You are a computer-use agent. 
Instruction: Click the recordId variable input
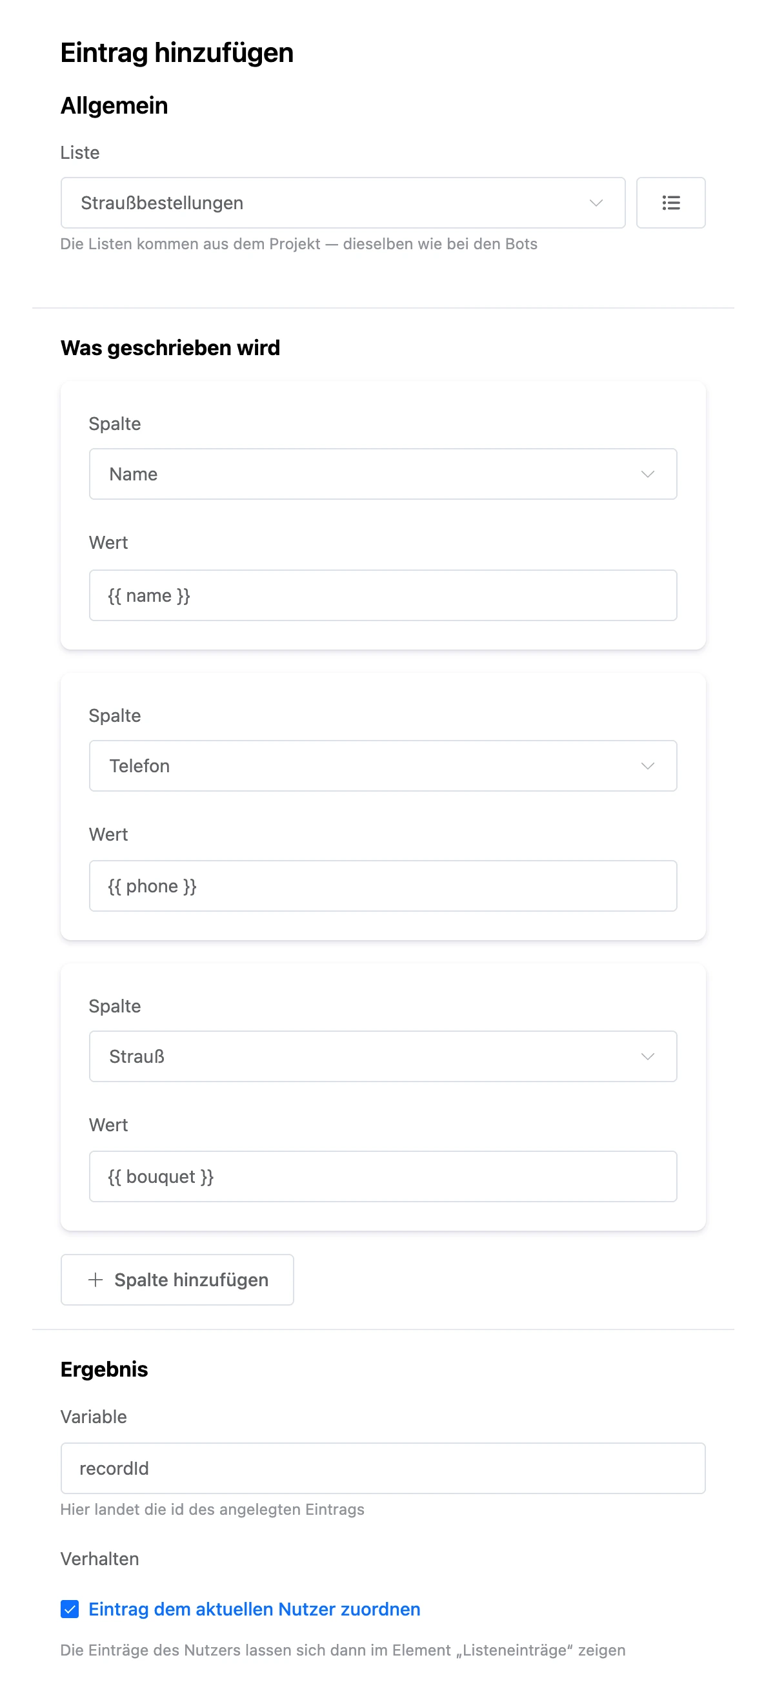(x=383, y=1468)
